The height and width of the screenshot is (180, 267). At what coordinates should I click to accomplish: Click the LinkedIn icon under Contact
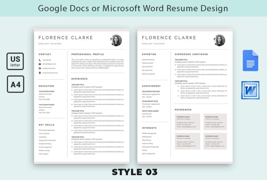(x=40, y=68)
